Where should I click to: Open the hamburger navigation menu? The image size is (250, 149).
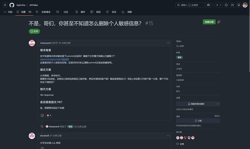click(x=5, y=5)
